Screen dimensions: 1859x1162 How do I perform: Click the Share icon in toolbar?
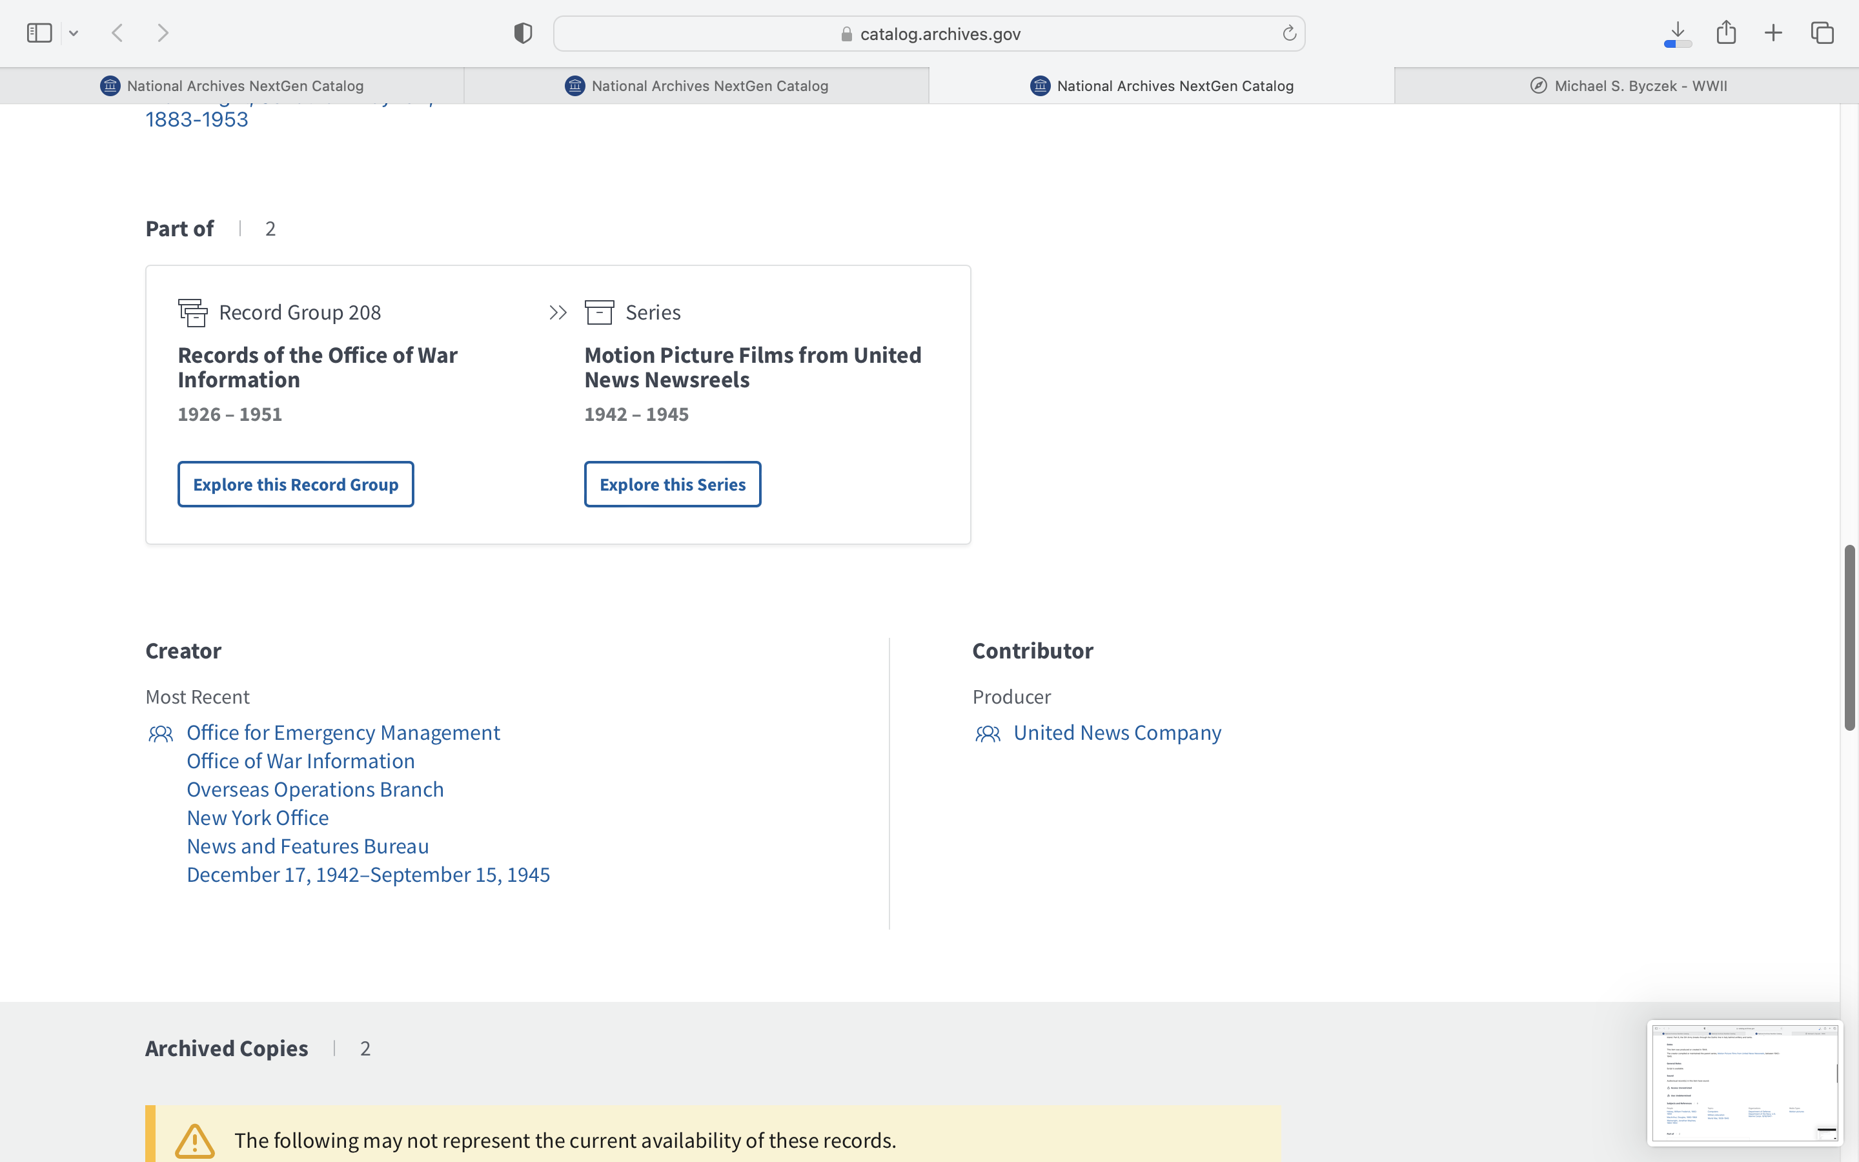pos(1726,33)
